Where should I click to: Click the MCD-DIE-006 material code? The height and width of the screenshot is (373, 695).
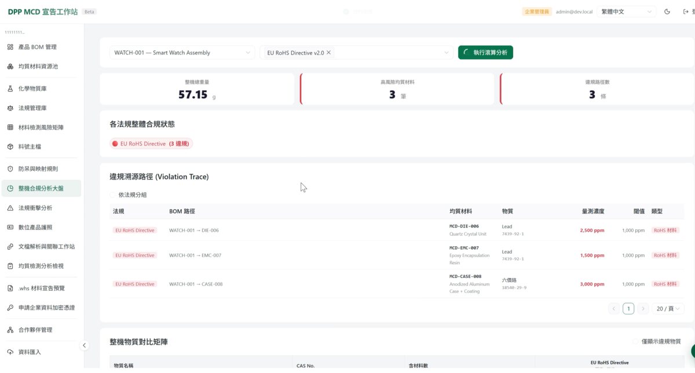pos(464,226)
